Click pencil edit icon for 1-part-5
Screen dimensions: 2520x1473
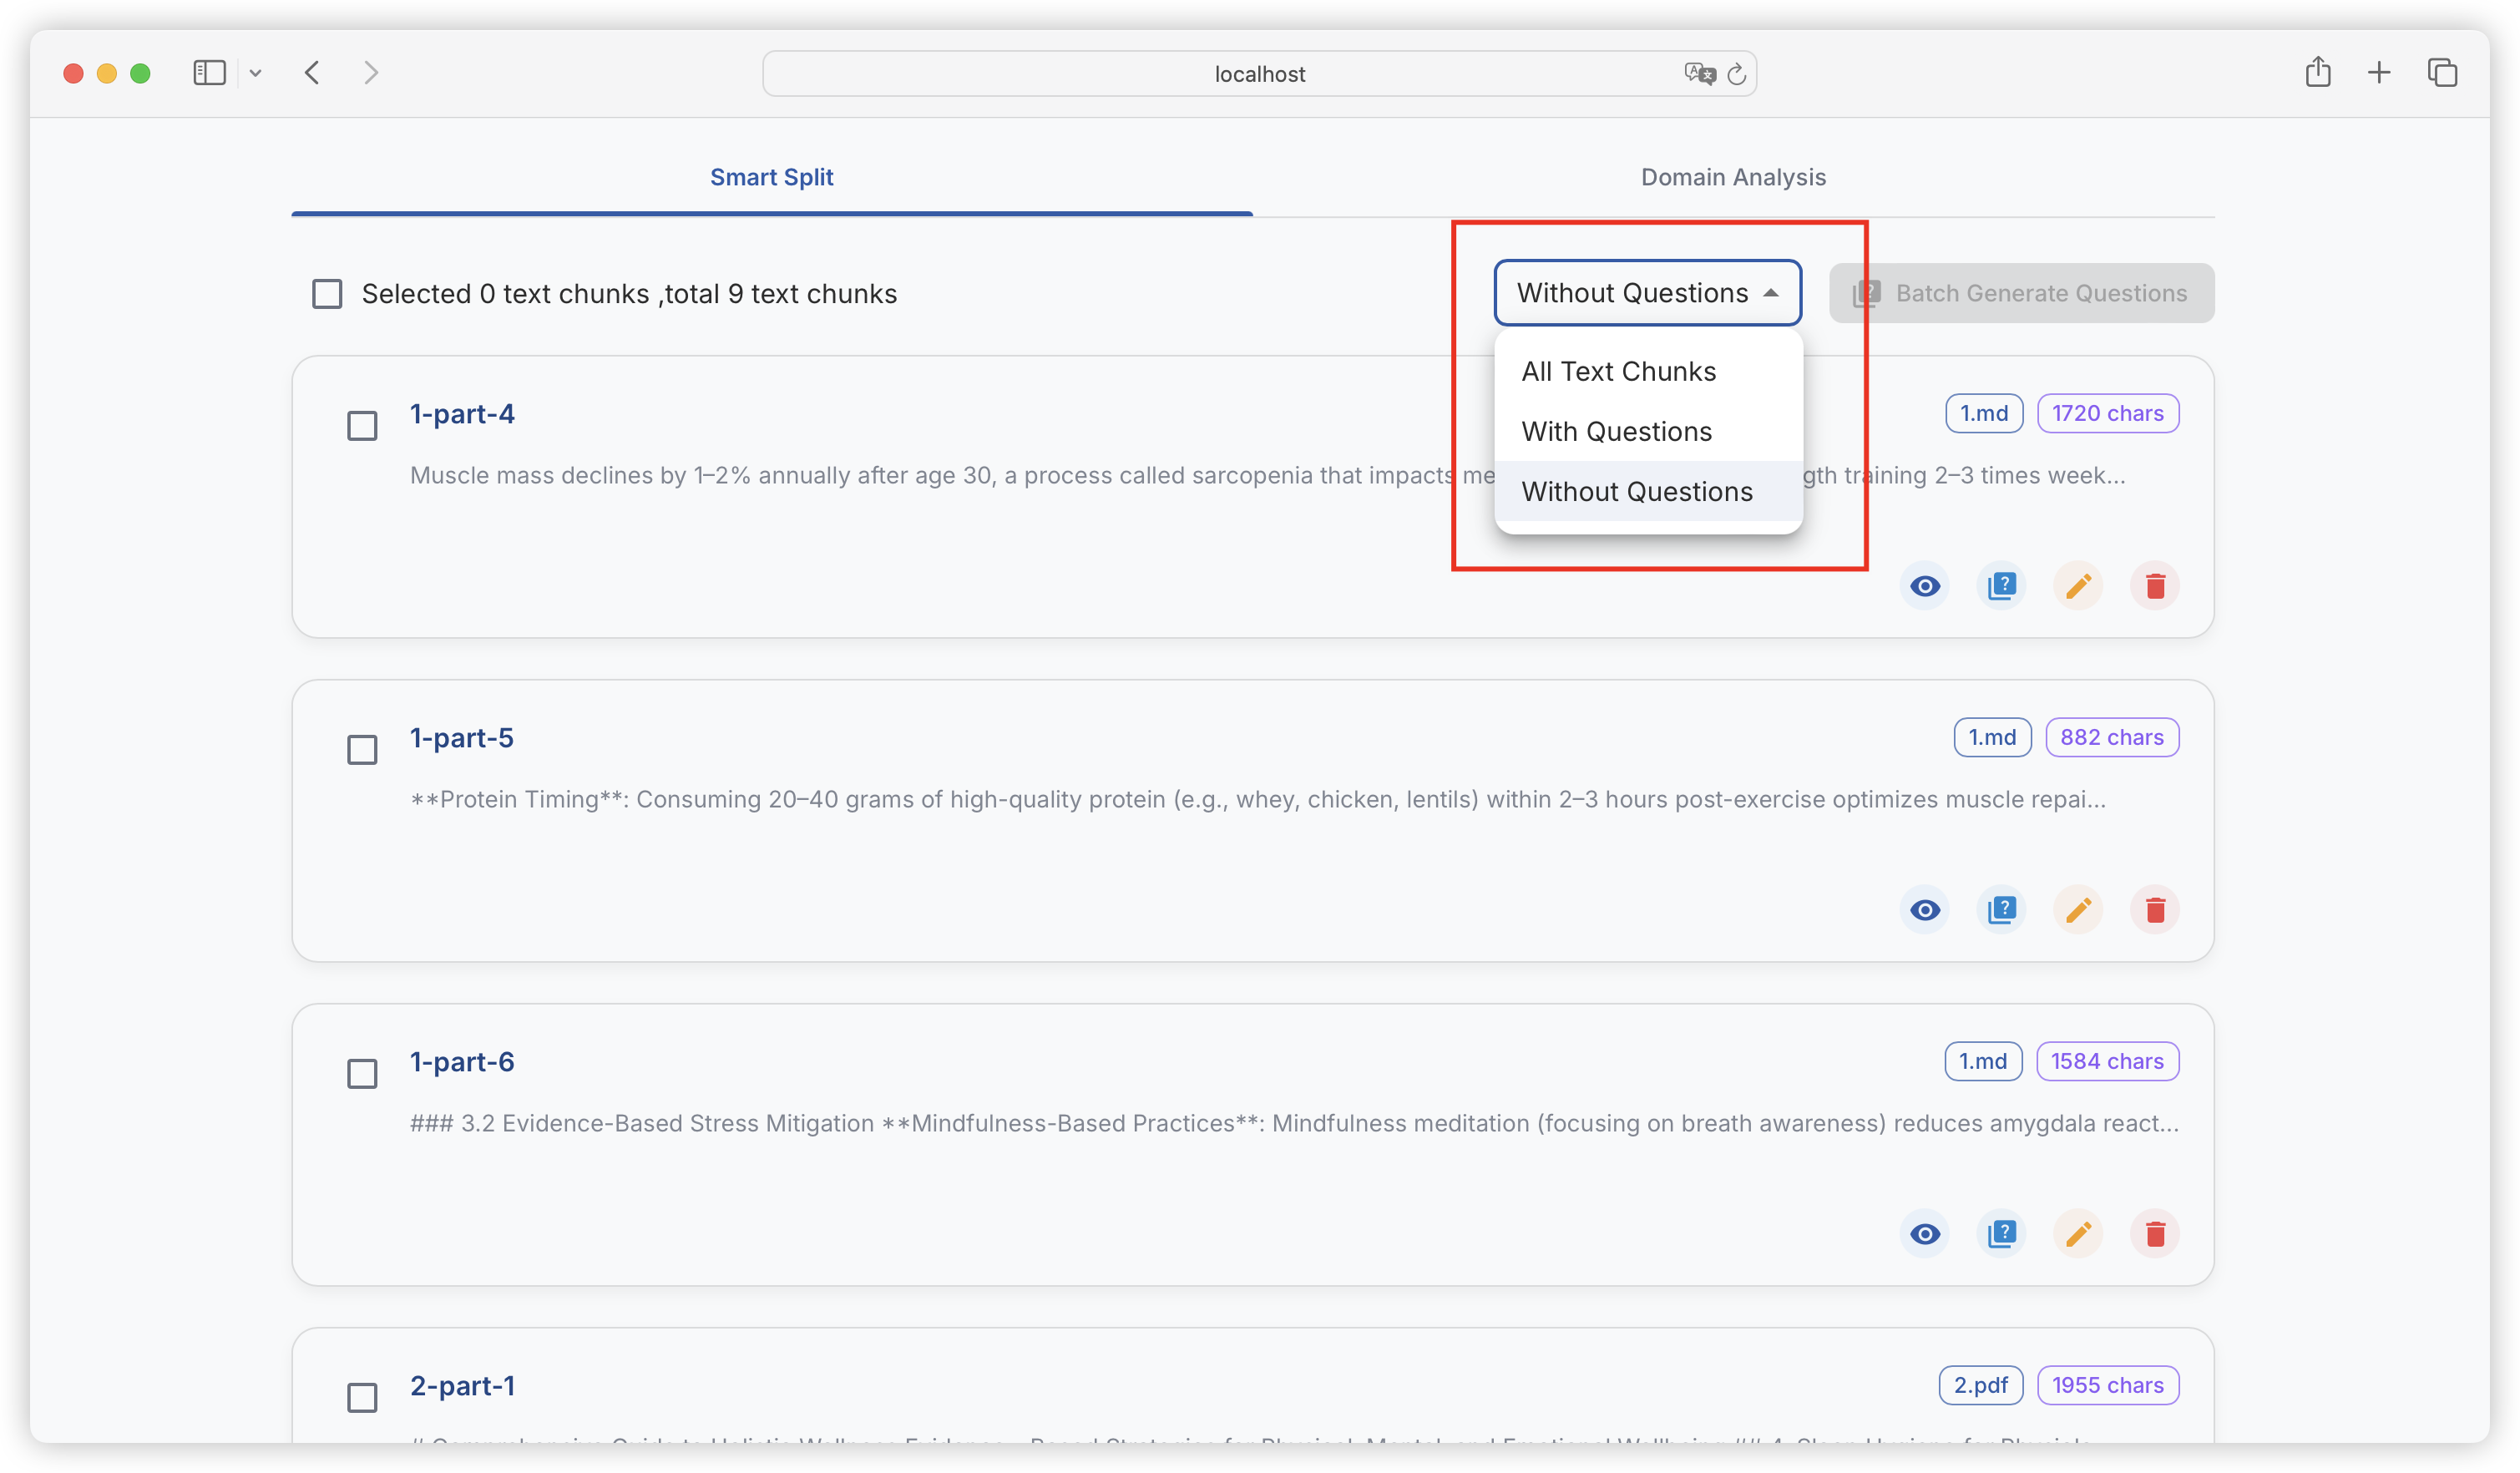click(x=2078, y=910)
